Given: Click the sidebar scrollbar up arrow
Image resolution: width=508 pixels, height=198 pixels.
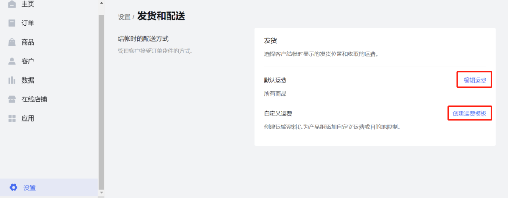Looking at the screenshot, I should (102, 3).
